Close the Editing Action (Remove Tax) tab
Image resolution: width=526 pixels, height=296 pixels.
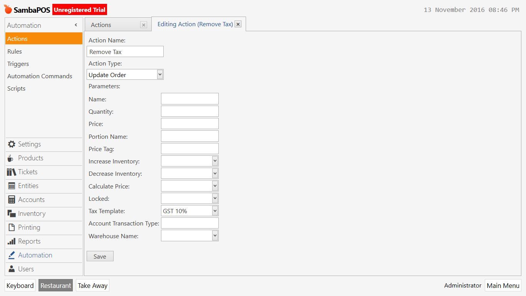pyautogui.click(x=238, y=24)
